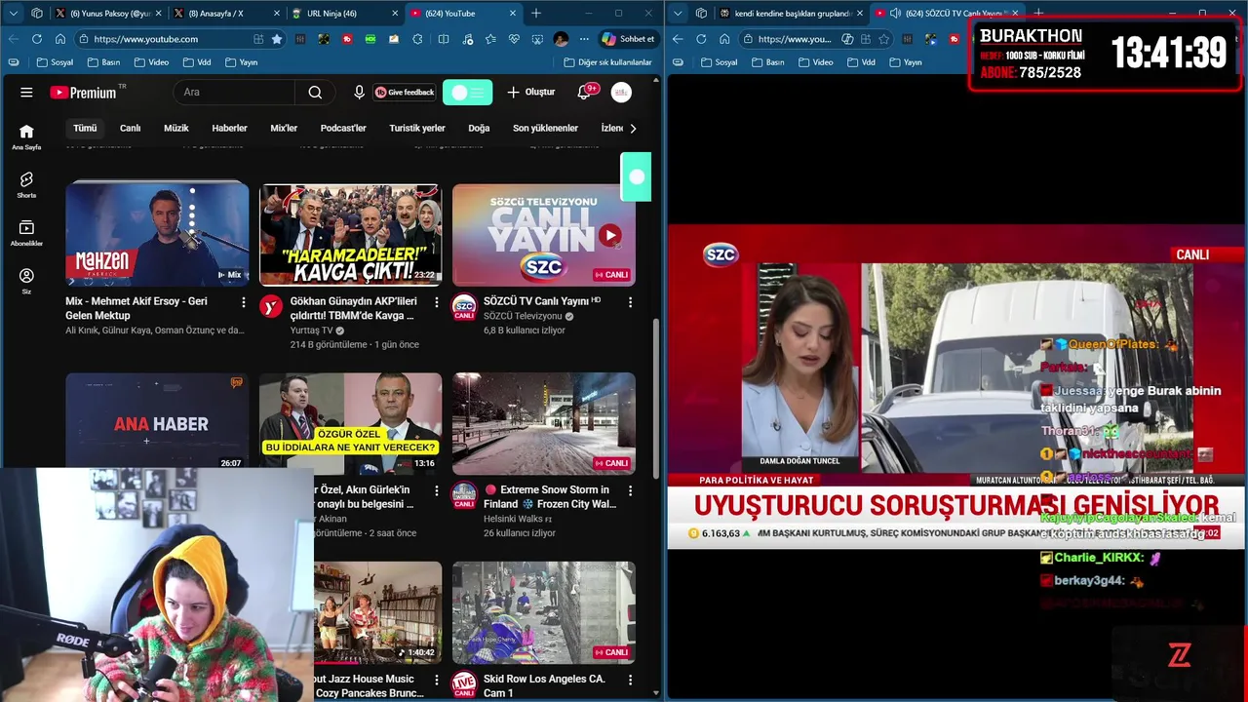Open workspaces icon in left browser window
The image size is (1248, 702).
click(x=37, y=14)
